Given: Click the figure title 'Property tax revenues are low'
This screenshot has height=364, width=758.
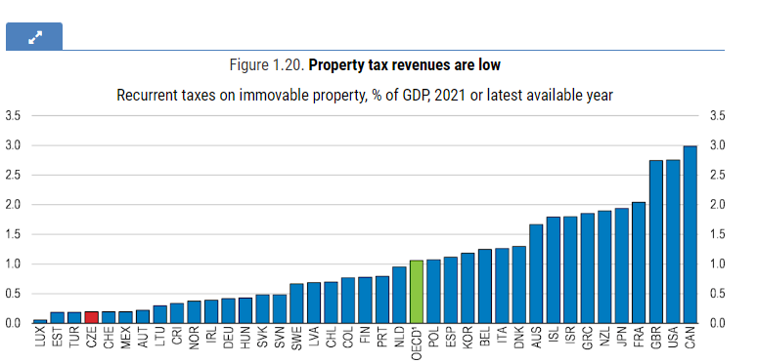Looking at the screenshot, I should tap(405, 64).
